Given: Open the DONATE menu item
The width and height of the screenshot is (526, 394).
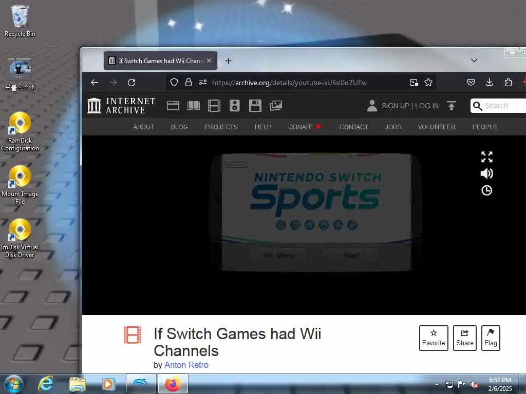Looking at the screenshot, I should (x=304, y=127).
